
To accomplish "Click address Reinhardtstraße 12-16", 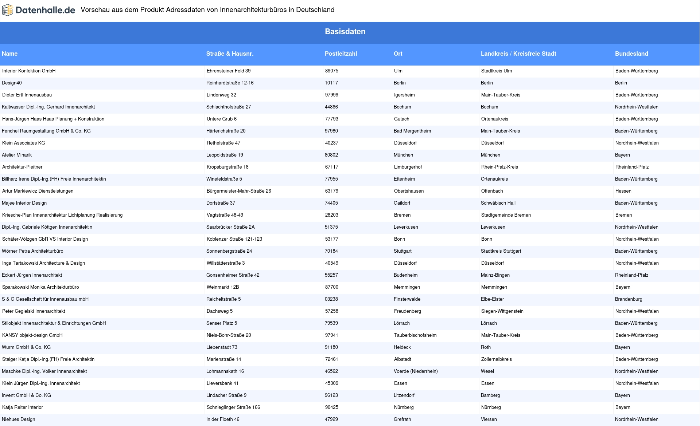I will click(x=230, y=83).
